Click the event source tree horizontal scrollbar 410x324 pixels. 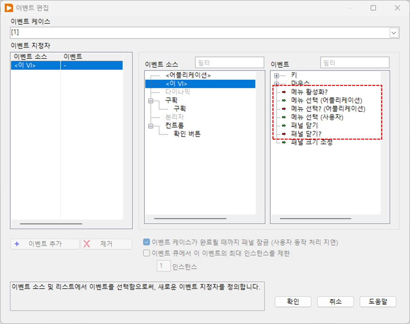tap(190, 219)
